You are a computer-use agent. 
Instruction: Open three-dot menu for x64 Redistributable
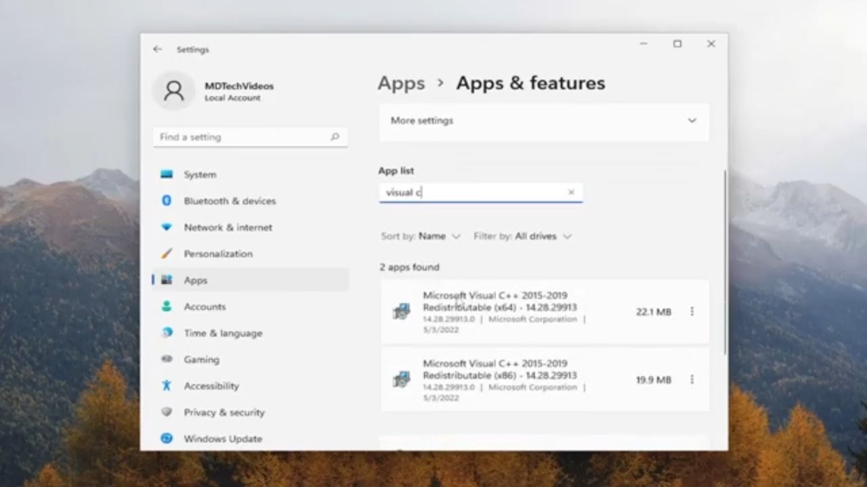pos(692,312)
